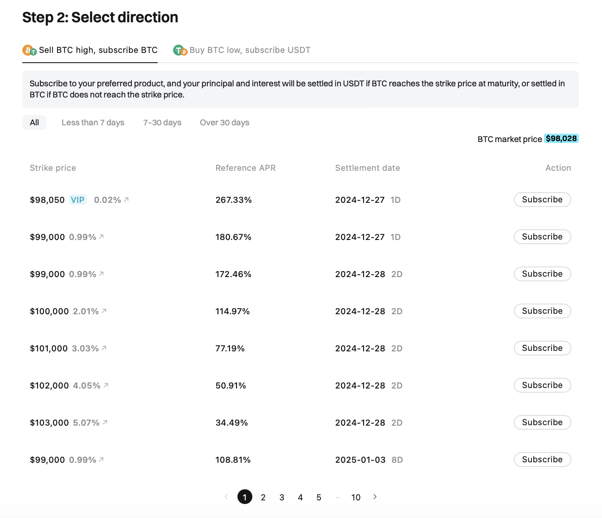This screenshot has height=518, width=602.
Task: Subscribe to the $102,000 strike product
Action: tap(542, 385)
